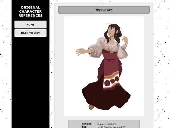Click the YOO MIN-SUN name header

coord(104,10)
